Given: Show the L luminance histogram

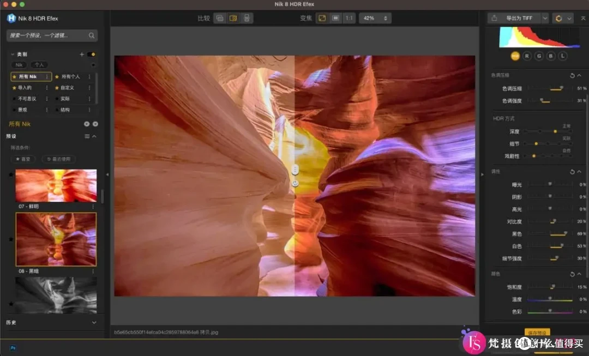Looking at the screenshot, I should tap(563, 56).
